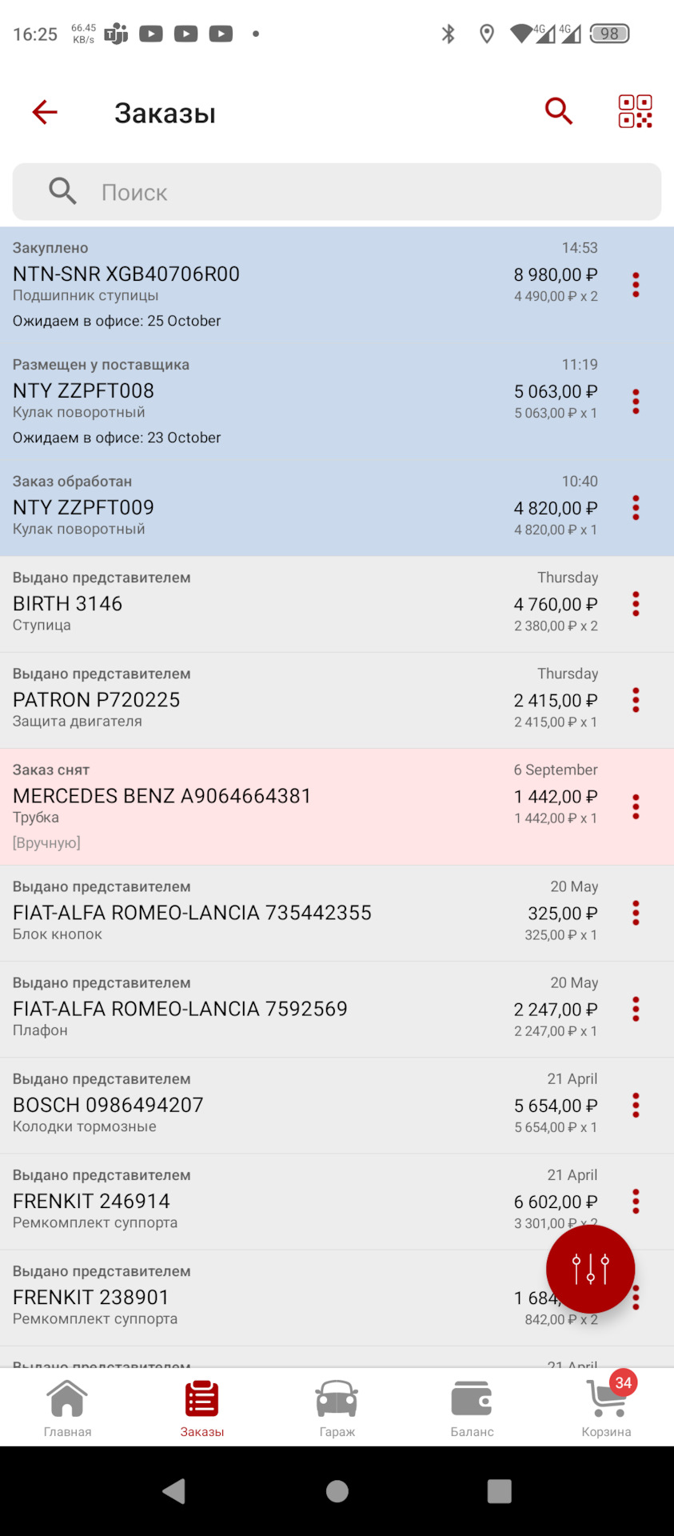
Task: Open options menu for NTN-SNR XGB40706R00 order
Action: pos(636,285)
